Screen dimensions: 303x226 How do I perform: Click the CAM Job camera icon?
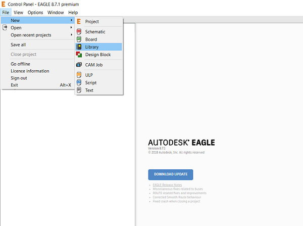[79, 65]
